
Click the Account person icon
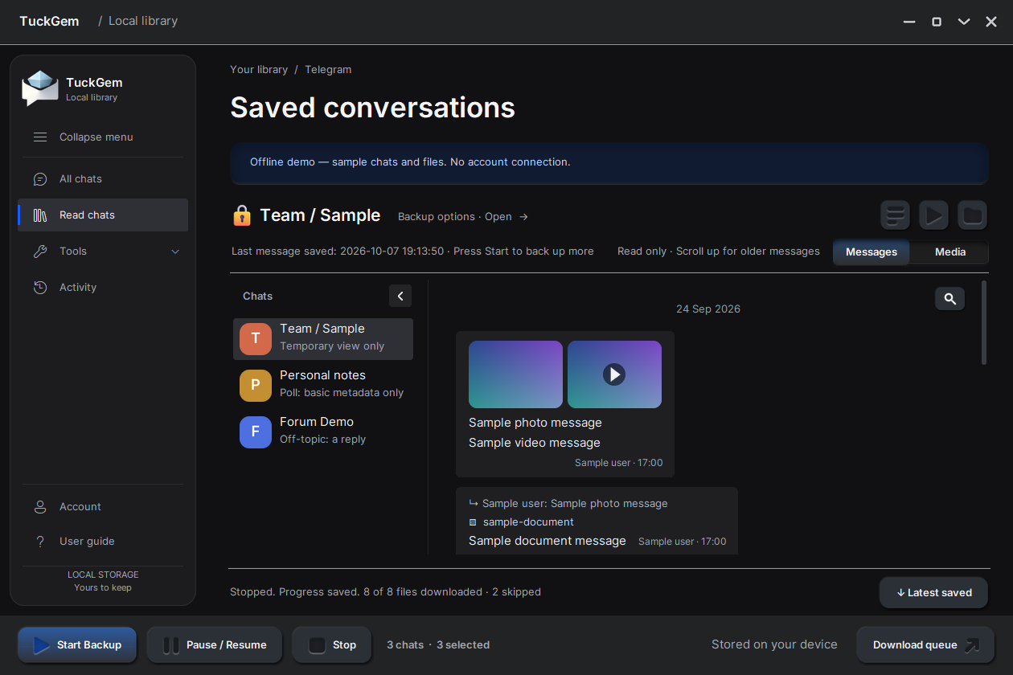(x=40, y=507)
